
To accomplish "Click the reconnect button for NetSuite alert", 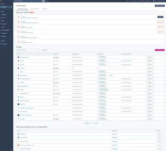I will (161, 27).
